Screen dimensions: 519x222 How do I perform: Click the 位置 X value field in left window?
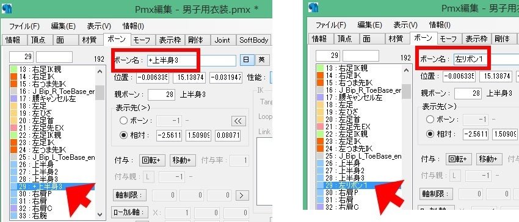153,78
